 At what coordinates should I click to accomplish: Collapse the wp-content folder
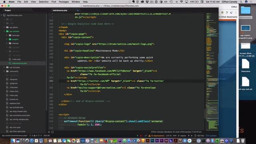click(4, 31)
